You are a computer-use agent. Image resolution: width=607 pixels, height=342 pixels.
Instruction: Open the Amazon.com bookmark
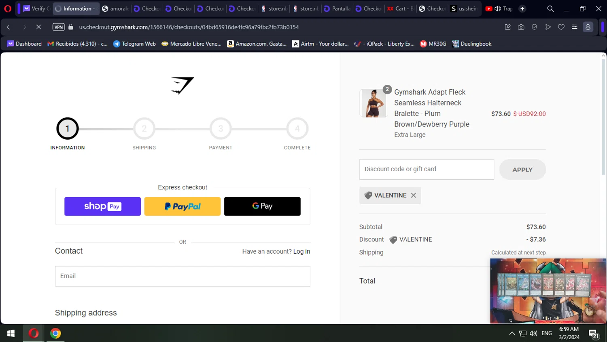coord(257,44)
